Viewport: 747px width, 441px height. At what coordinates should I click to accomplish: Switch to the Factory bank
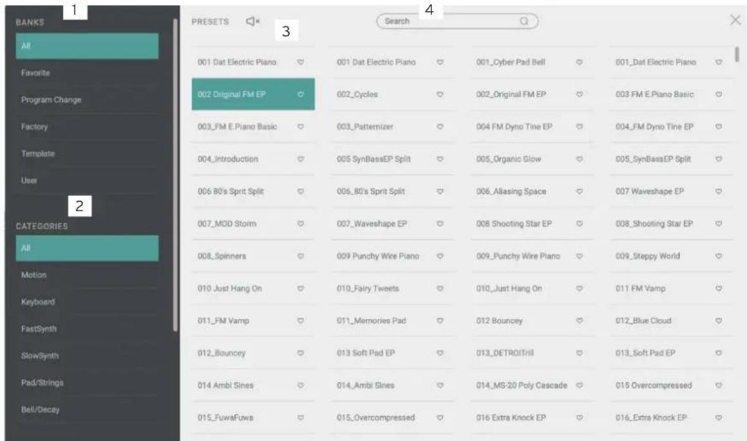pyautogui.click(x=87, y=127)
